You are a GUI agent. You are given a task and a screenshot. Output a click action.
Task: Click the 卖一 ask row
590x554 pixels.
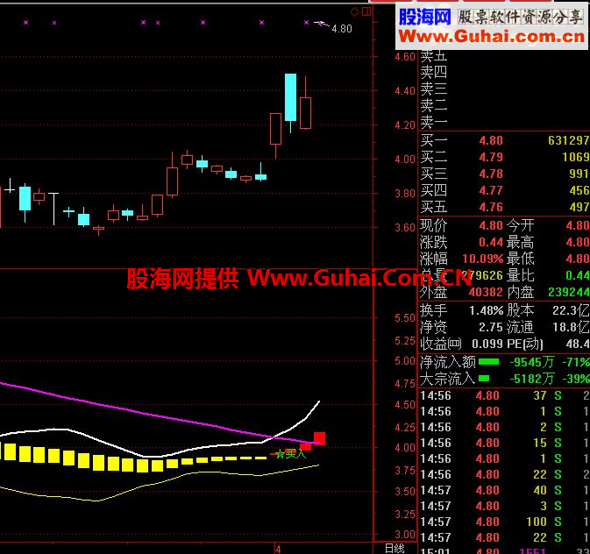coord(504,123)
